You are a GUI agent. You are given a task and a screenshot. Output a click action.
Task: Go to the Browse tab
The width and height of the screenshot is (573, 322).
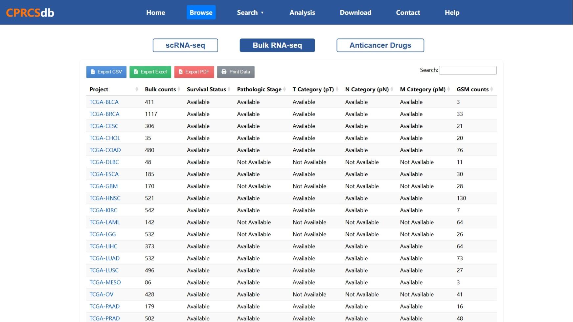201,12
